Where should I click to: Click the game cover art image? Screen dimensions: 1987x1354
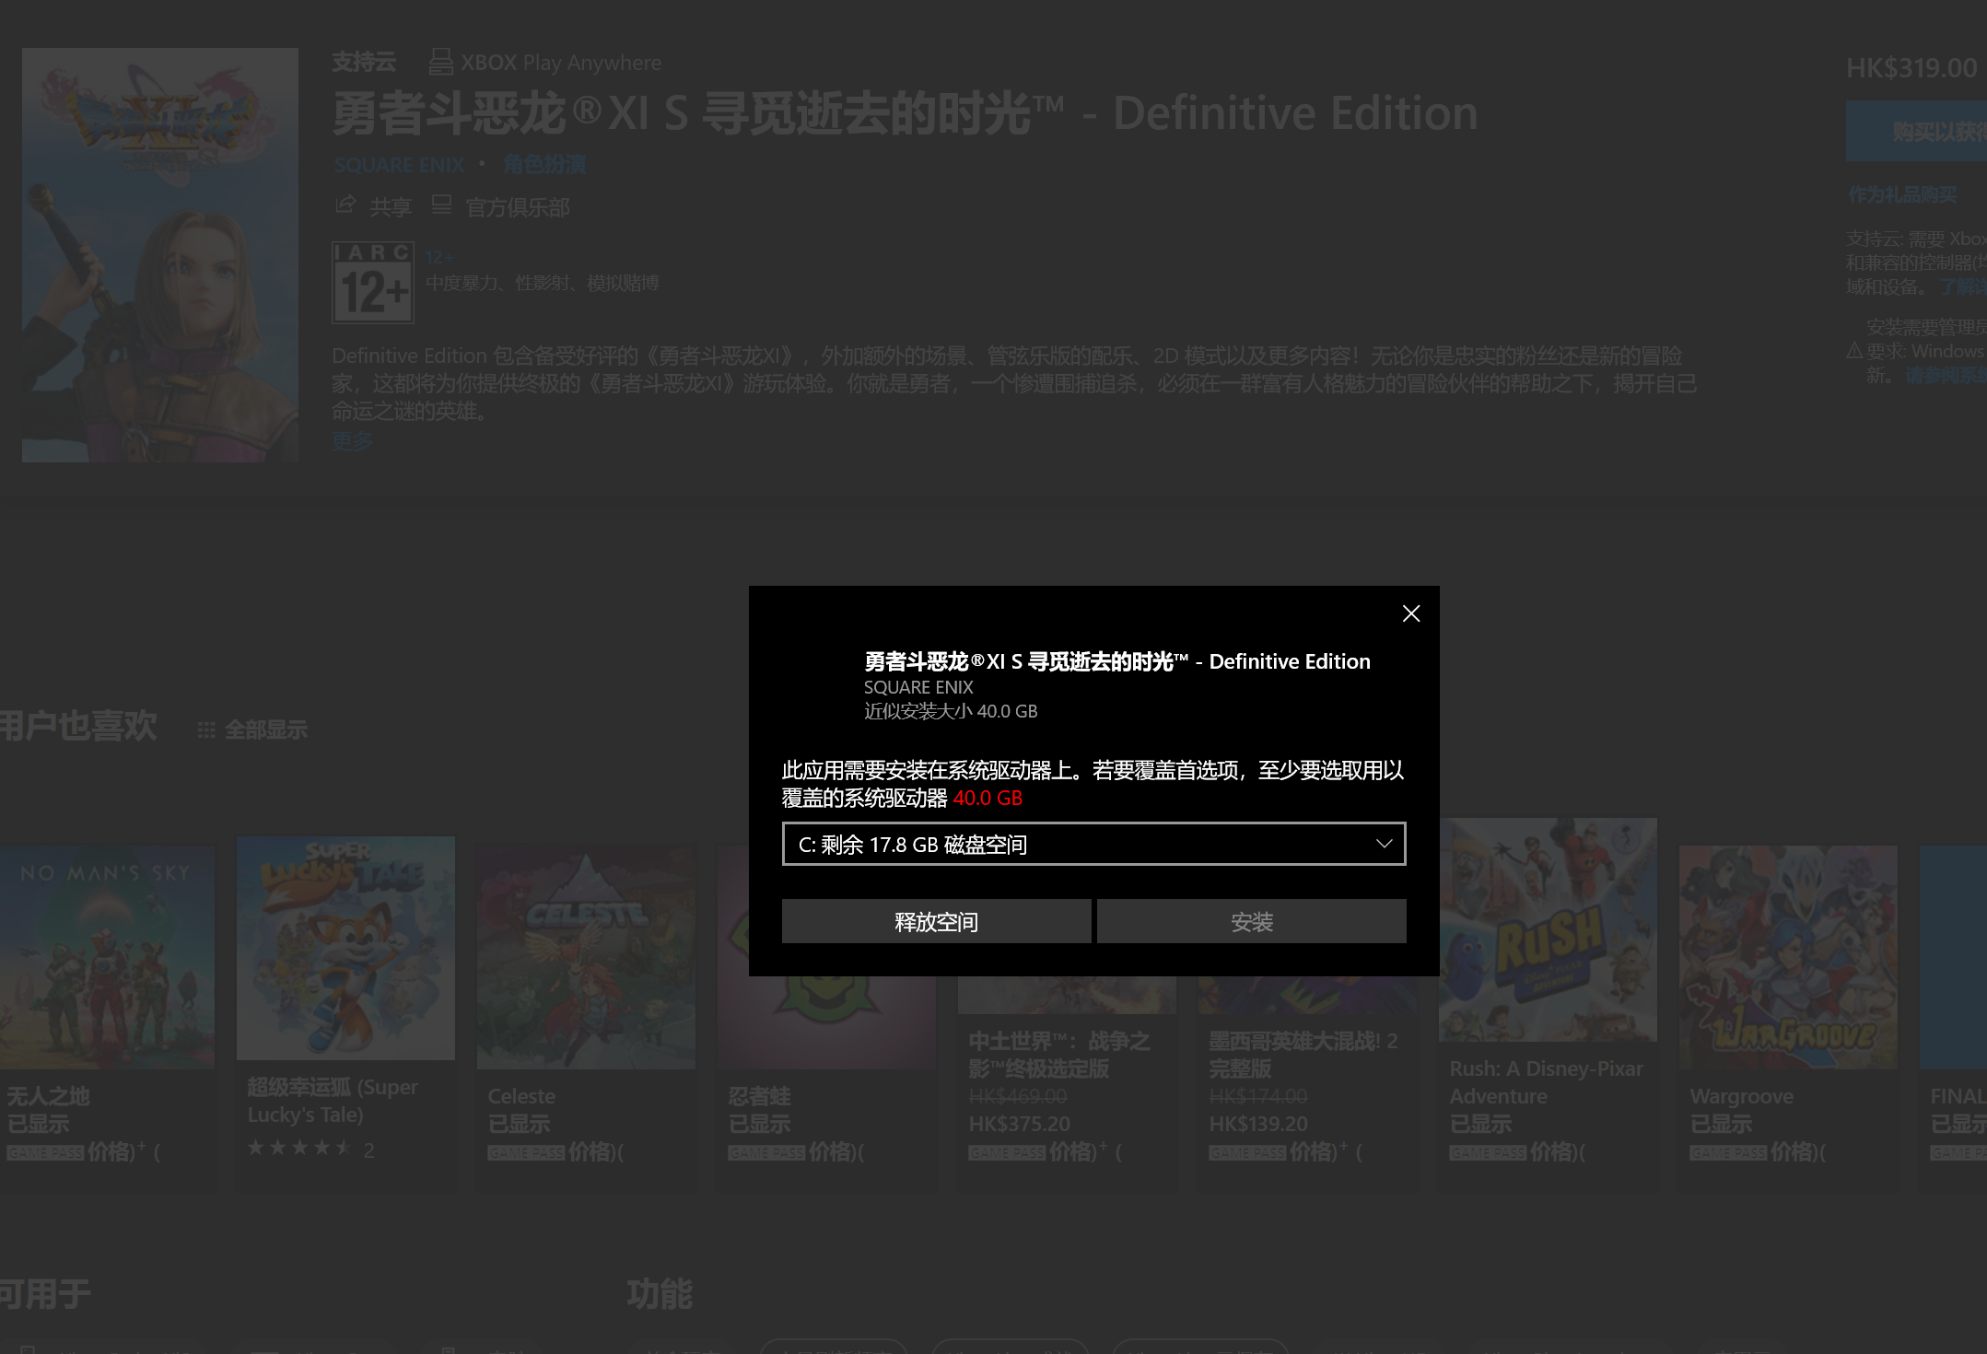click(160, 254)
